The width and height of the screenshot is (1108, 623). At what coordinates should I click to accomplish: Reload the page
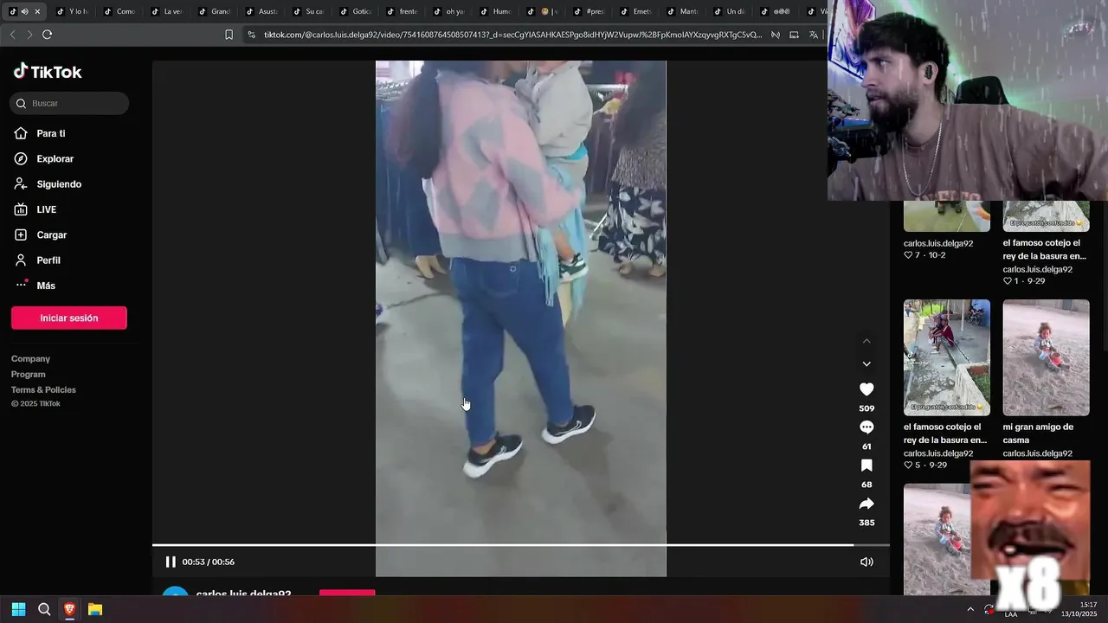(x=47, y=35)
